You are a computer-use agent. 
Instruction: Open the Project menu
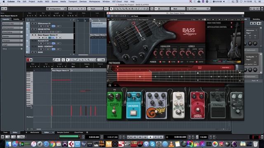click(32, 2)
